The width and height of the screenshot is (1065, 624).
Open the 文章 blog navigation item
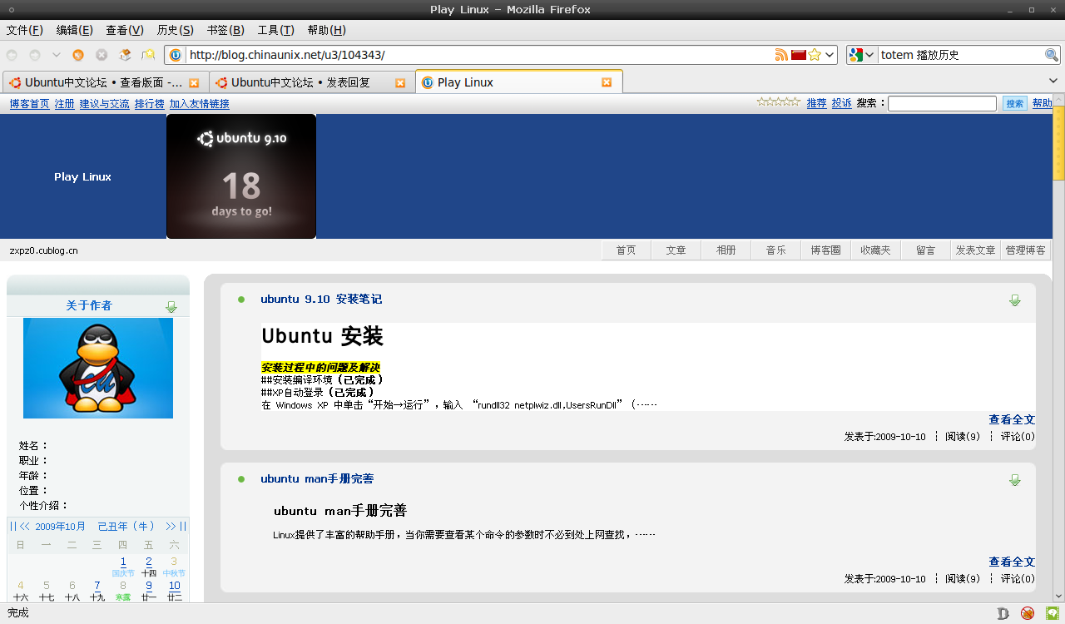tap(676, 250)
